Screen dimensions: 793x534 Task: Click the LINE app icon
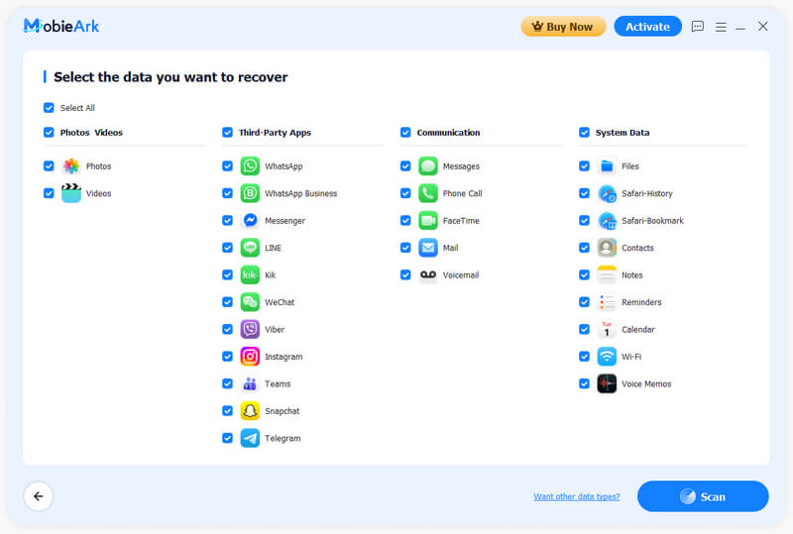tap(250, 248)
